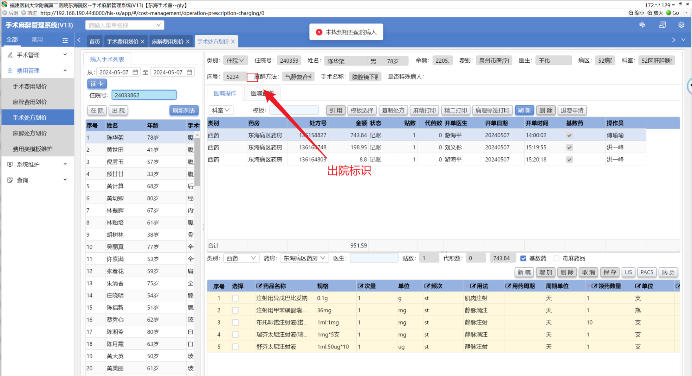
Task: Select checkbox for 注射用异戊巴比妥钠 row
Action: 235,298
